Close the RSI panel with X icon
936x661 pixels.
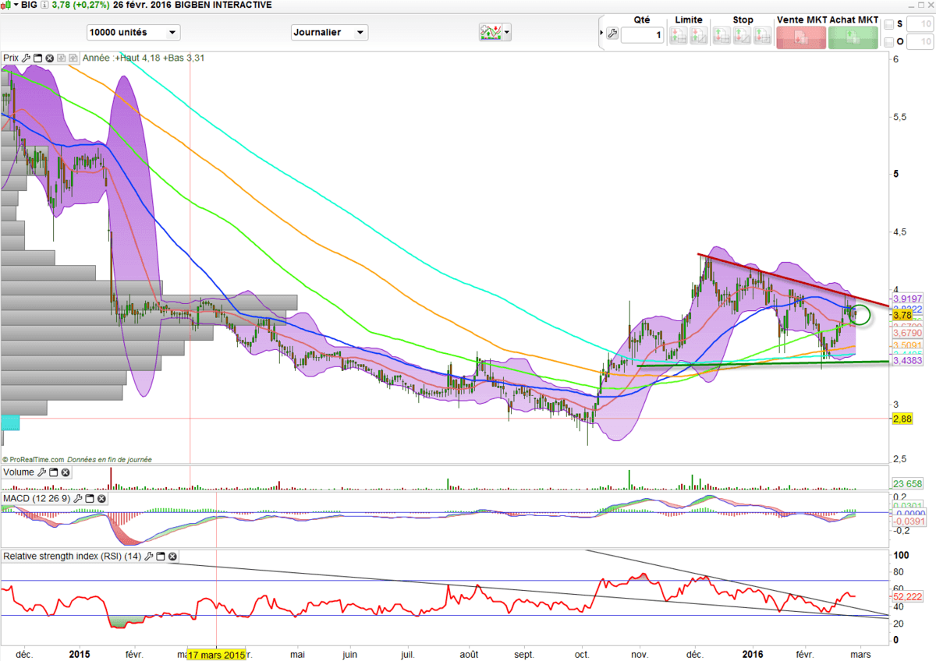pyautogui.click(x=172, y=557)
